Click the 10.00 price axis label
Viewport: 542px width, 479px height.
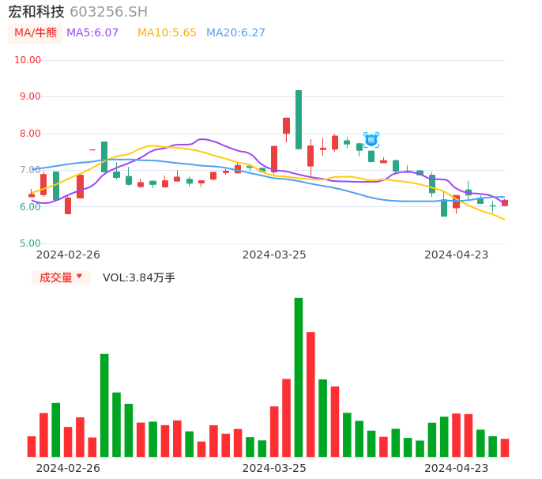(28, 60)
